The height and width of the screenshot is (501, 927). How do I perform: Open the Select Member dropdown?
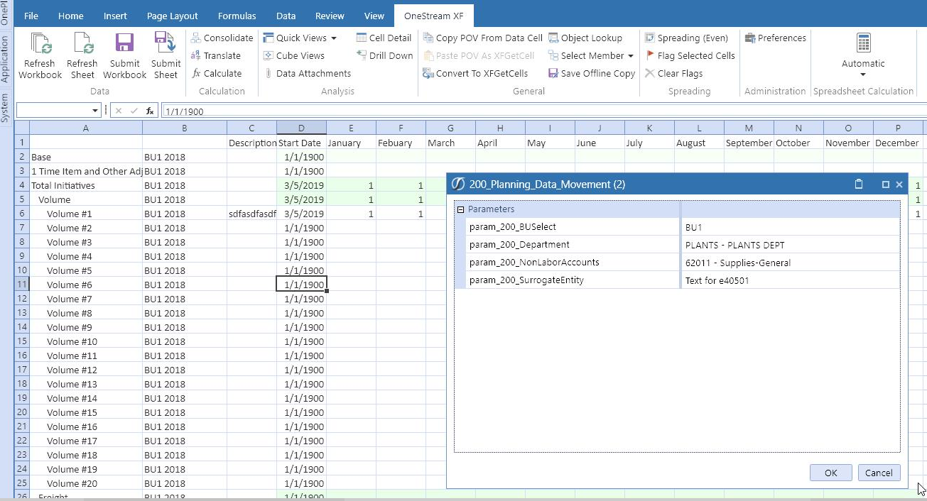click(591, 55)
